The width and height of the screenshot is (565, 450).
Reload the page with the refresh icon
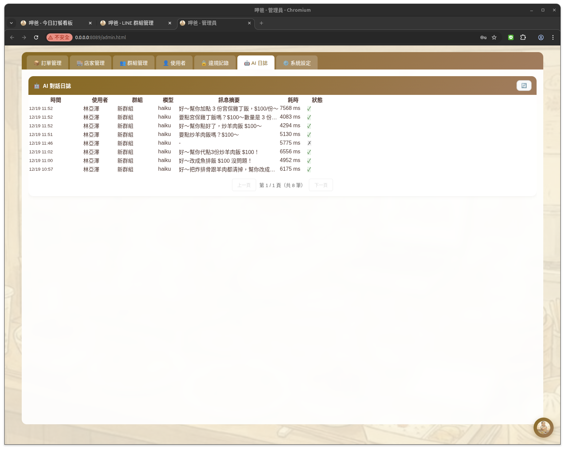click(x=36, y=37)
